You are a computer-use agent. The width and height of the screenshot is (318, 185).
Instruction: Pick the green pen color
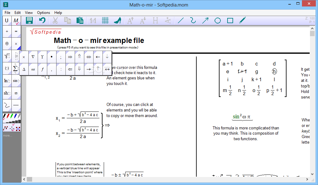pos(12,116)
